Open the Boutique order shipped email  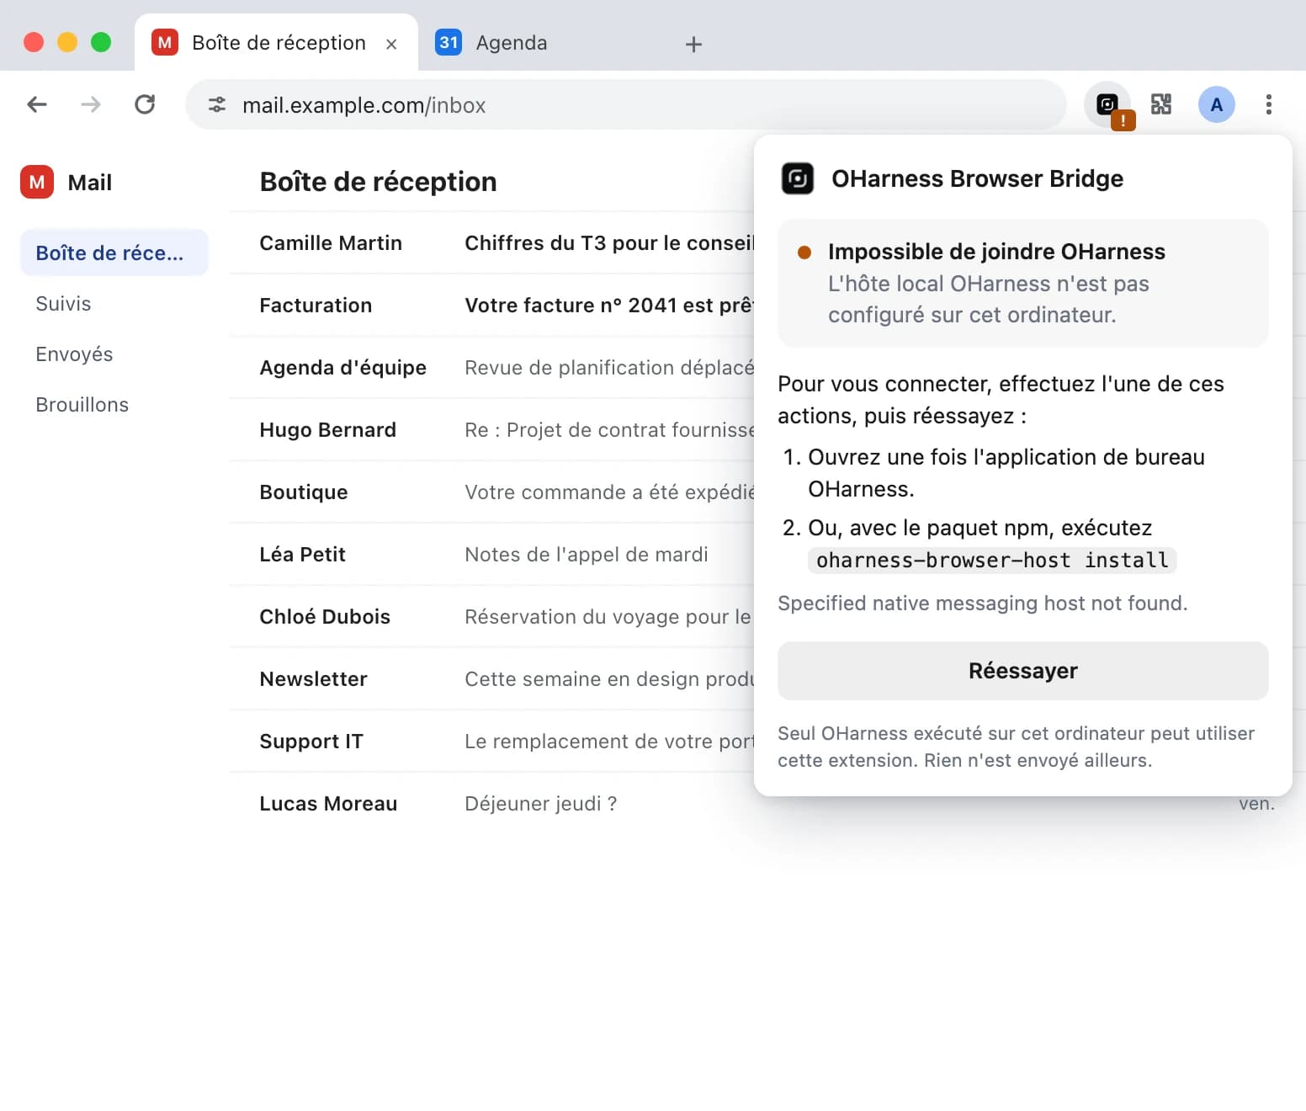coord(491,492)
